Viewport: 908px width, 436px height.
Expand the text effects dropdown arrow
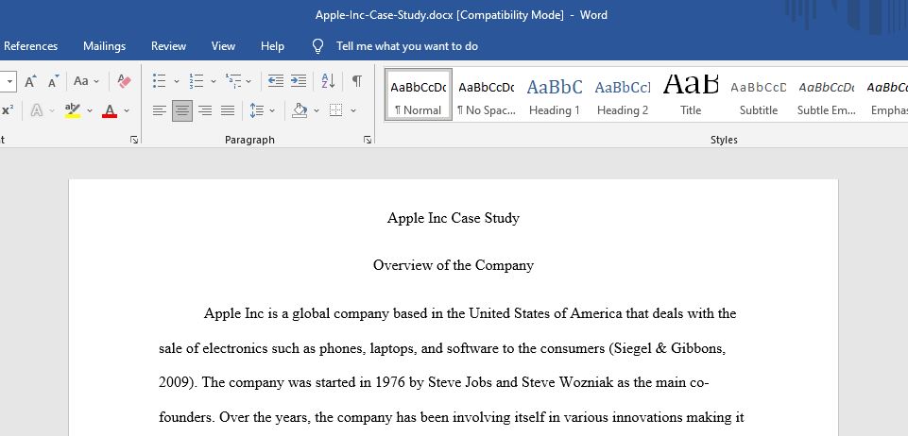[x=52, y=110]
